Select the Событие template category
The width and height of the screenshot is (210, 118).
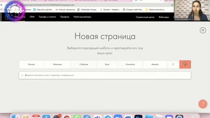tap(84, 64)
